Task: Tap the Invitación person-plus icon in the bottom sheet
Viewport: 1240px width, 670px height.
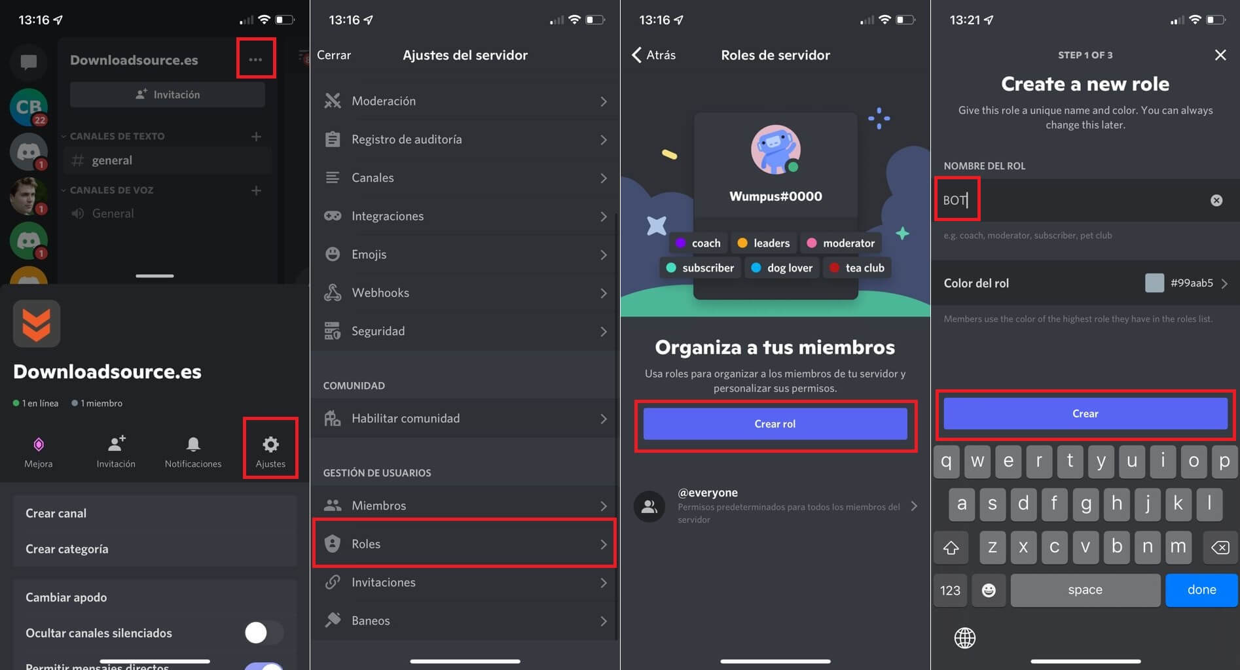Action: (x=116, y=444)
